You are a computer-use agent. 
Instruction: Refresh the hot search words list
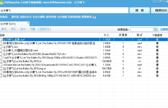94,17
